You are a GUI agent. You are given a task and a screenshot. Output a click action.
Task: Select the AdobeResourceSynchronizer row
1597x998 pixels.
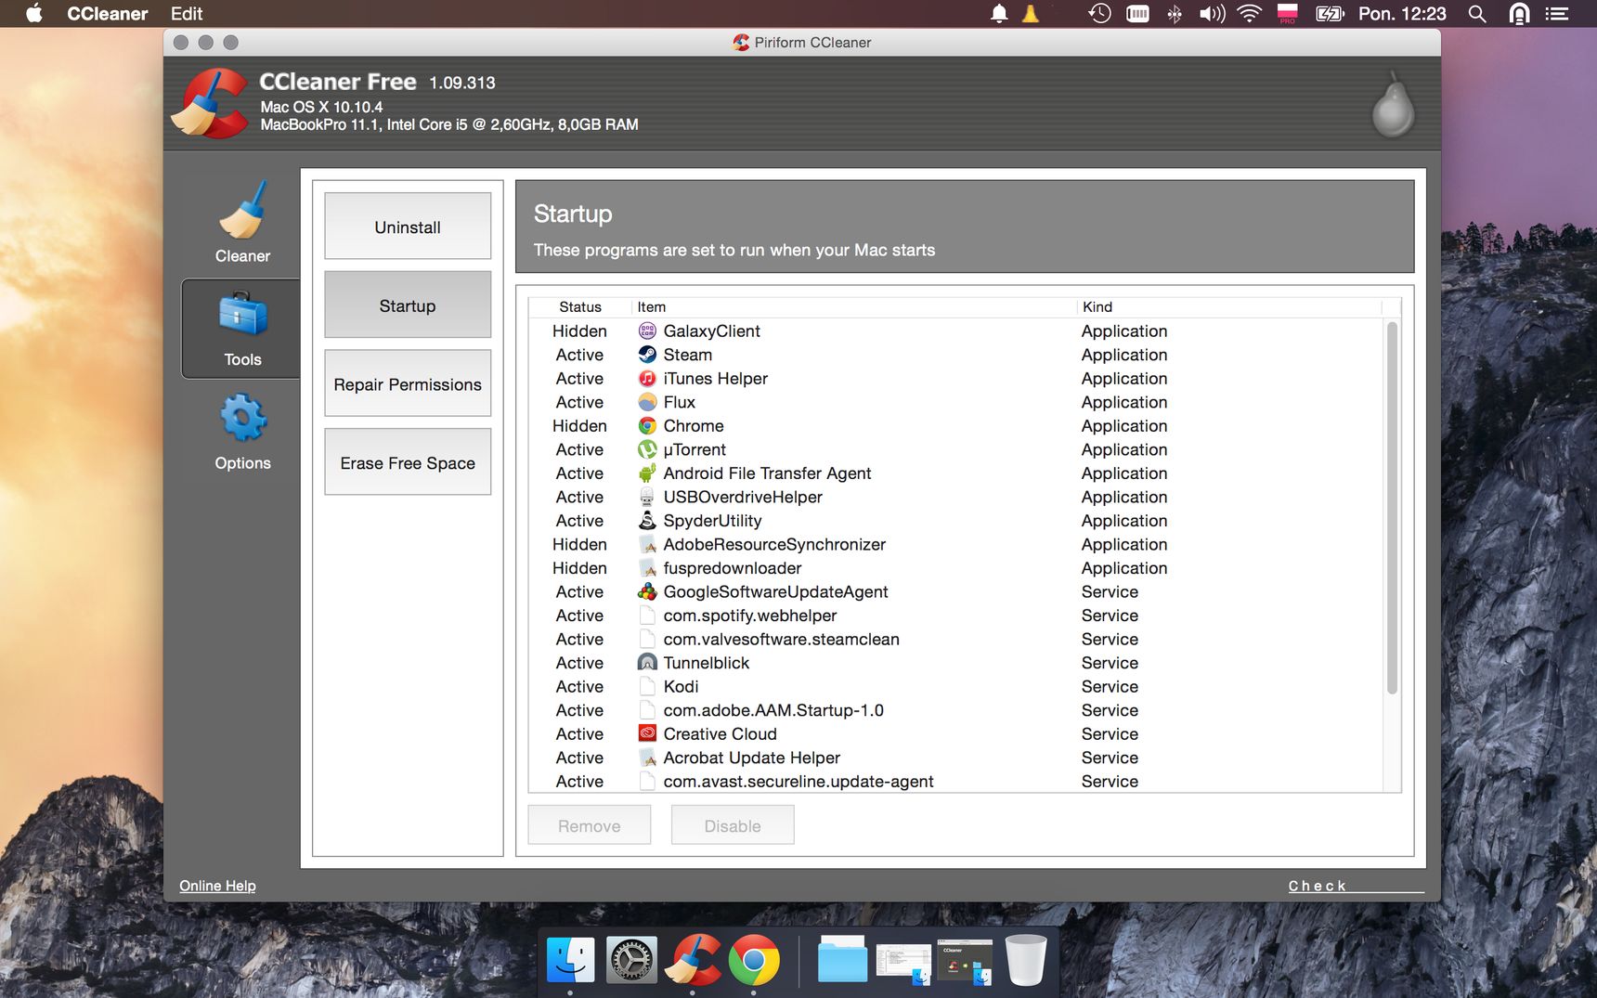click(956, 544)
